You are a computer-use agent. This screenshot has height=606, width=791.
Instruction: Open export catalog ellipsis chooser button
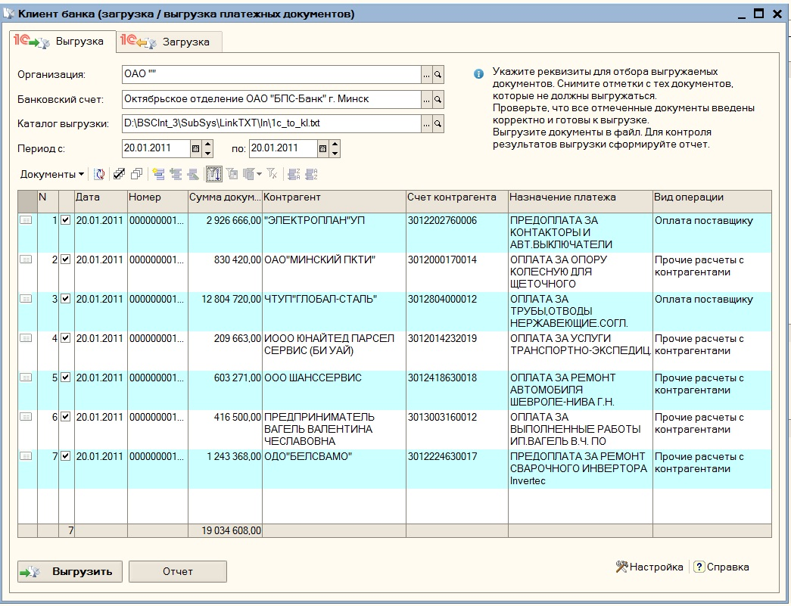click(x=426, y=123)
